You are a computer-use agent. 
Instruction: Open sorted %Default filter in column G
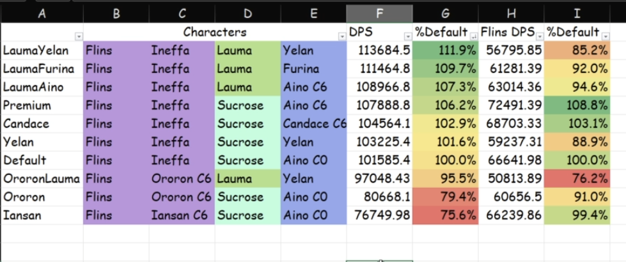(474, 36)
